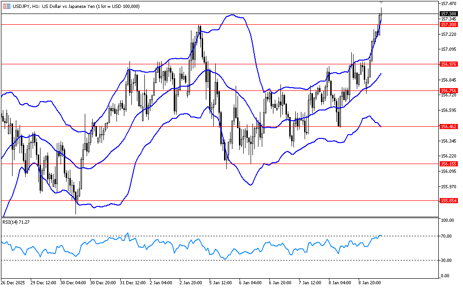Select the red 156.976 price level tag
Screen dimensions: 463x288
(449, 64)
